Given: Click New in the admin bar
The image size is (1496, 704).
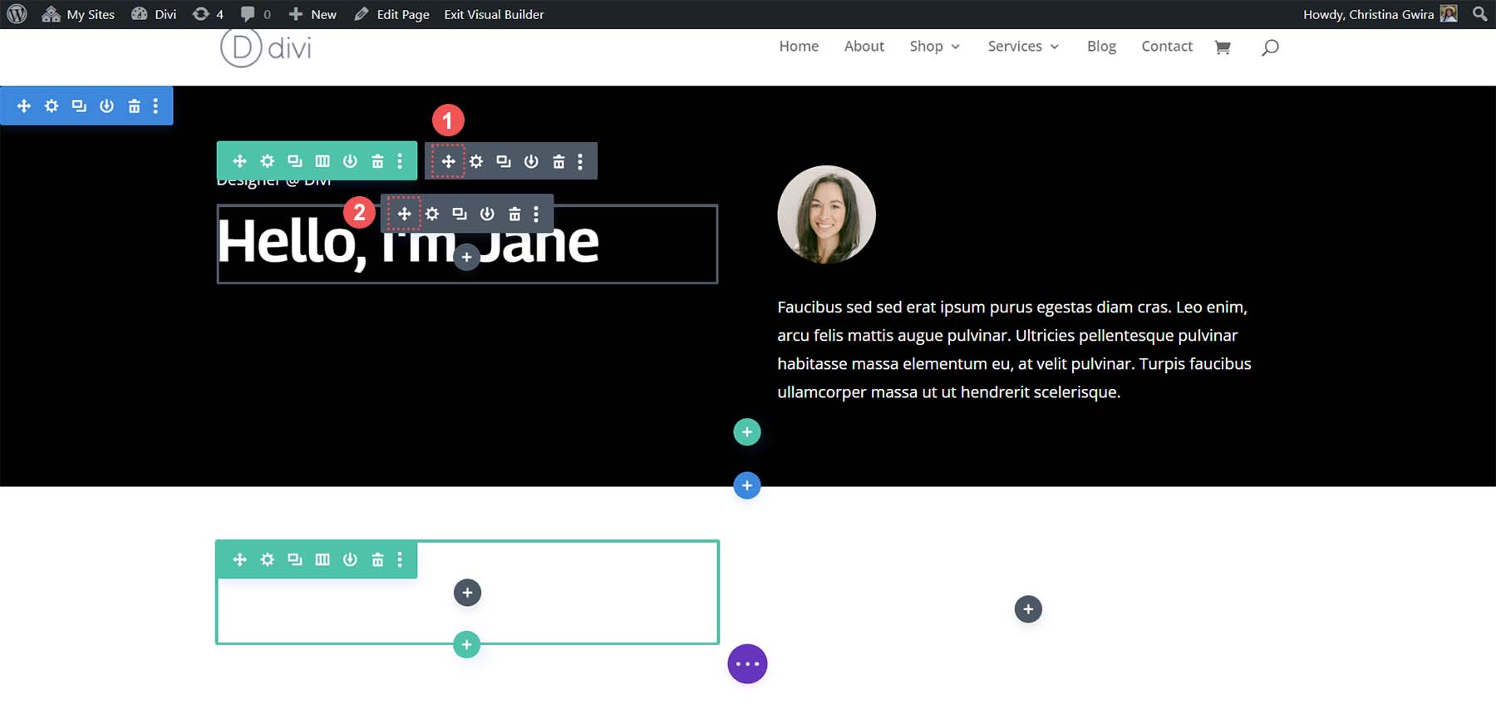Looking at the screenshot, I should coord(312,14).
